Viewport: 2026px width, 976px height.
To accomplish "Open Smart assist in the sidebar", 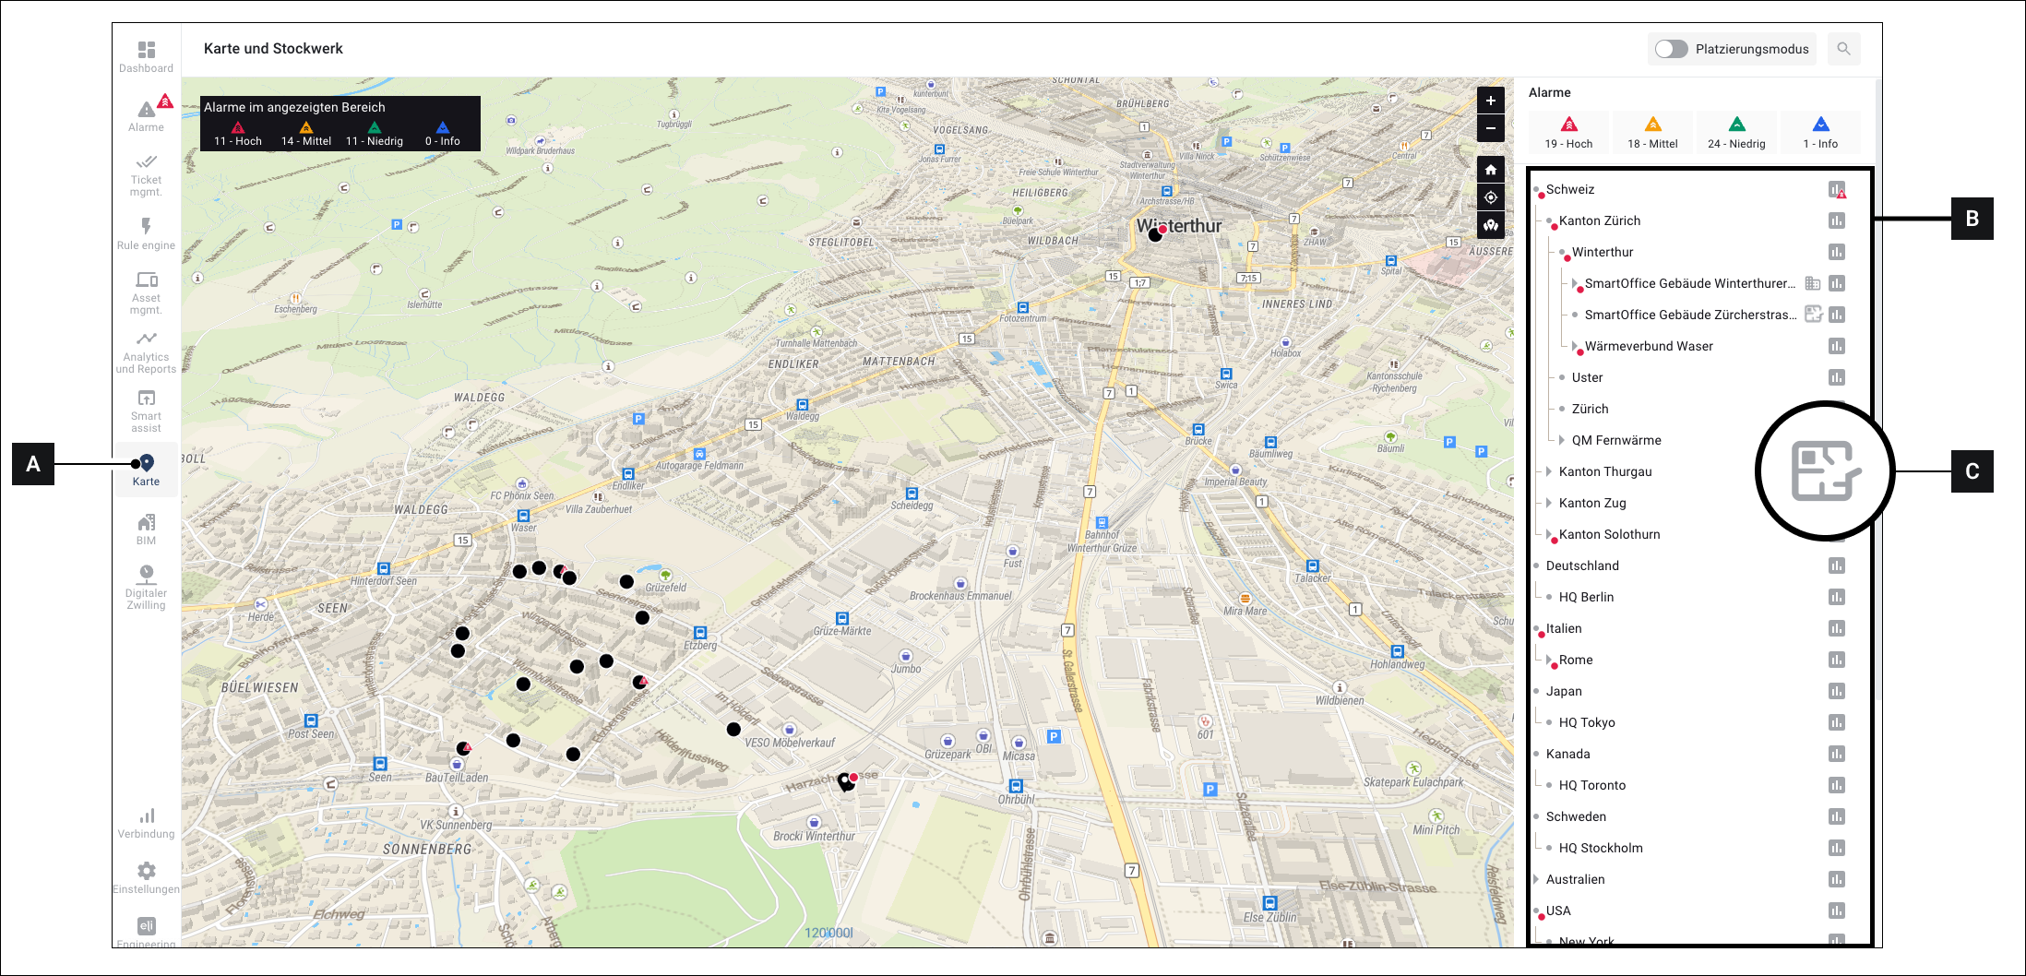I will point(146,411).
